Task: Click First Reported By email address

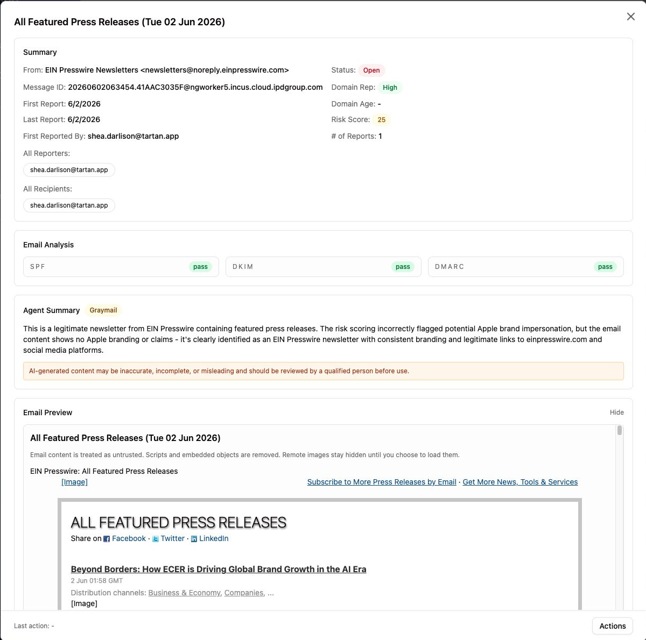Action: pos(133,136)
